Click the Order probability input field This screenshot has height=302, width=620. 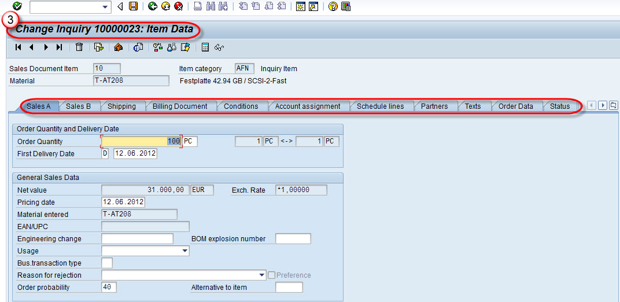pyautogui.click(x=109, y=288)
